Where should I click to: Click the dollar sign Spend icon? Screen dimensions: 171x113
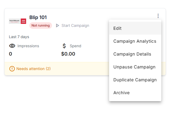[x=64, y=46]
